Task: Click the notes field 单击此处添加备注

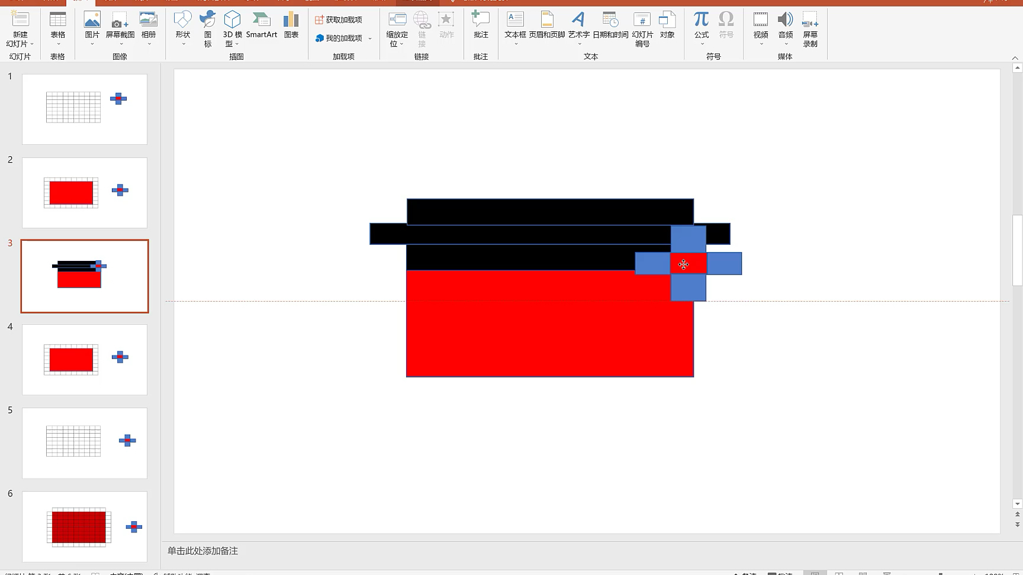Action: [x=202, y=551]
